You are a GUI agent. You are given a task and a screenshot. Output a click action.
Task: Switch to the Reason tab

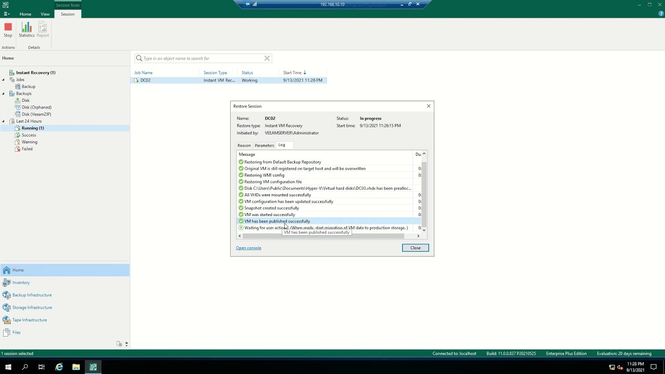point(244,145)
